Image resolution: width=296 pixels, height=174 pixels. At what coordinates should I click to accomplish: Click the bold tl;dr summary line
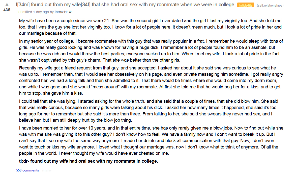click(x=88, y=161)
